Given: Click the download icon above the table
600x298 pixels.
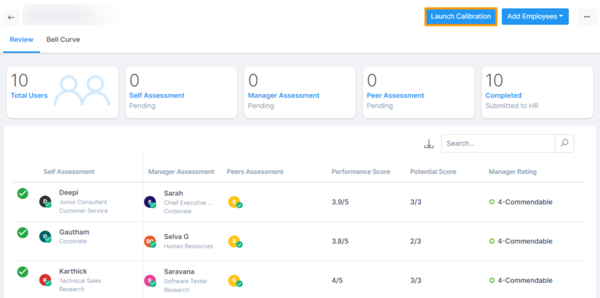Looking at the screenshot, I should pyautogui.click(x=429, y=144).
